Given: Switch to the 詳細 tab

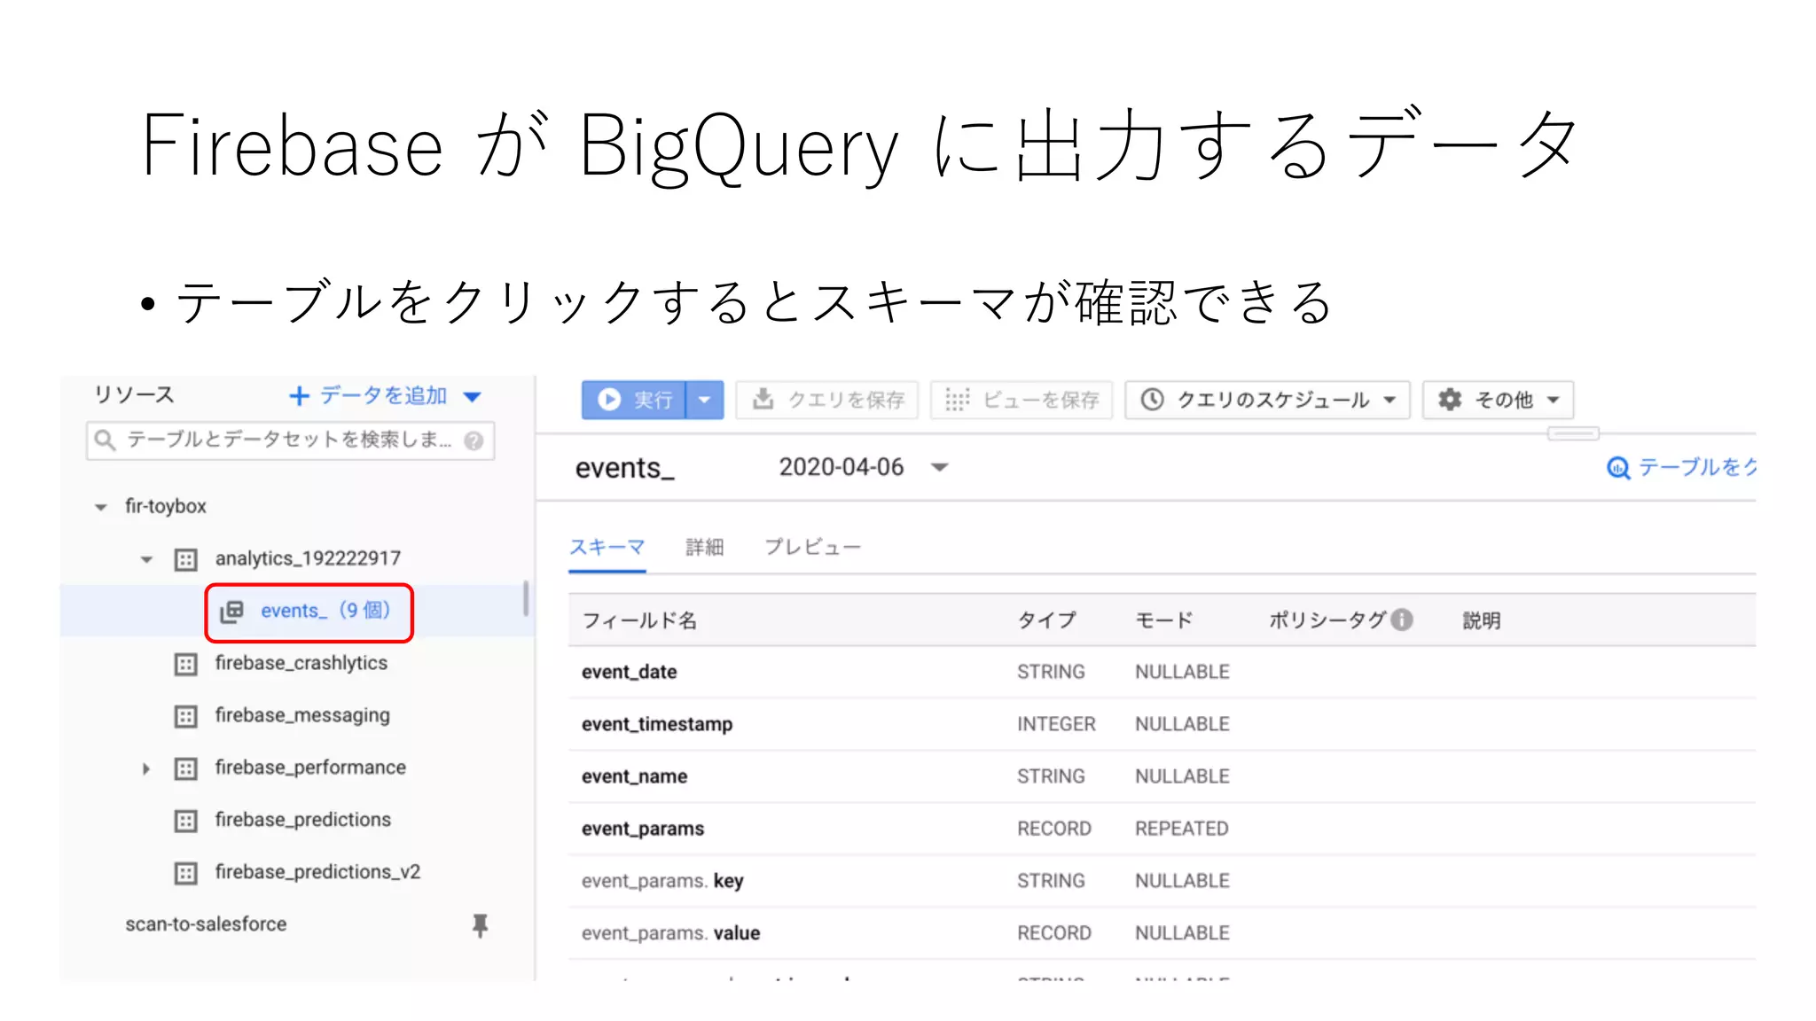Looking at the screenshot, I should [705, 547].
